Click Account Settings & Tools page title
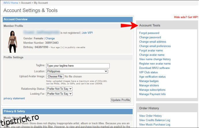Screen dimensions: 199x128 pos(31,10)
